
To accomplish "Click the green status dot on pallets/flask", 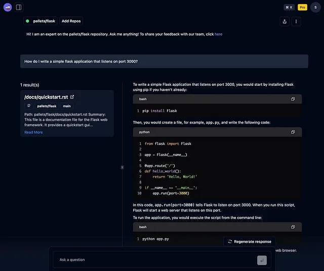I will [27, 21].
